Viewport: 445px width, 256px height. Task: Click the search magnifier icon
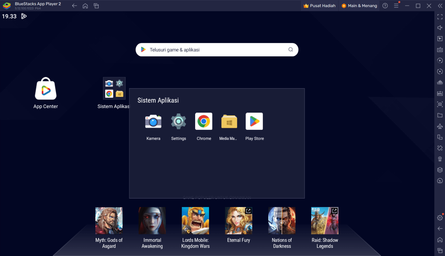click(x=291, y=50)
